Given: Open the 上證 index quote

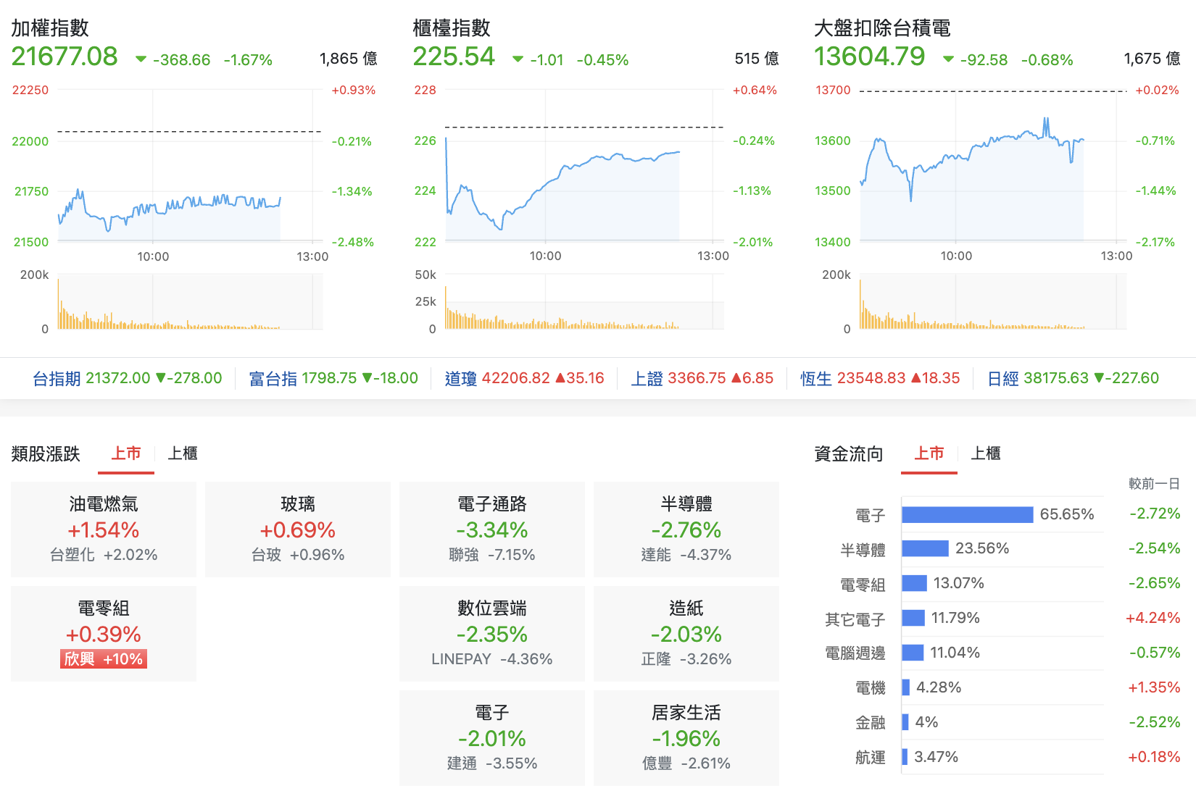Looking at the screenshot, I should [702, 378].
